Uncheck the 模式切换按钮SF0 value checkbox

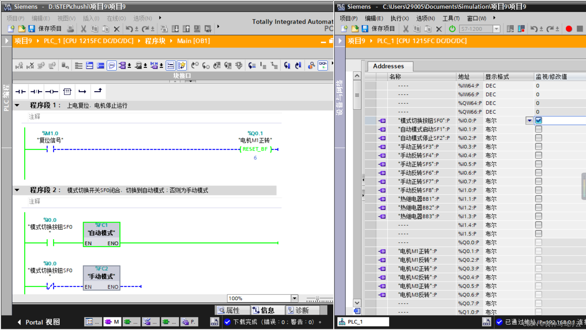[x=539, y=120]
